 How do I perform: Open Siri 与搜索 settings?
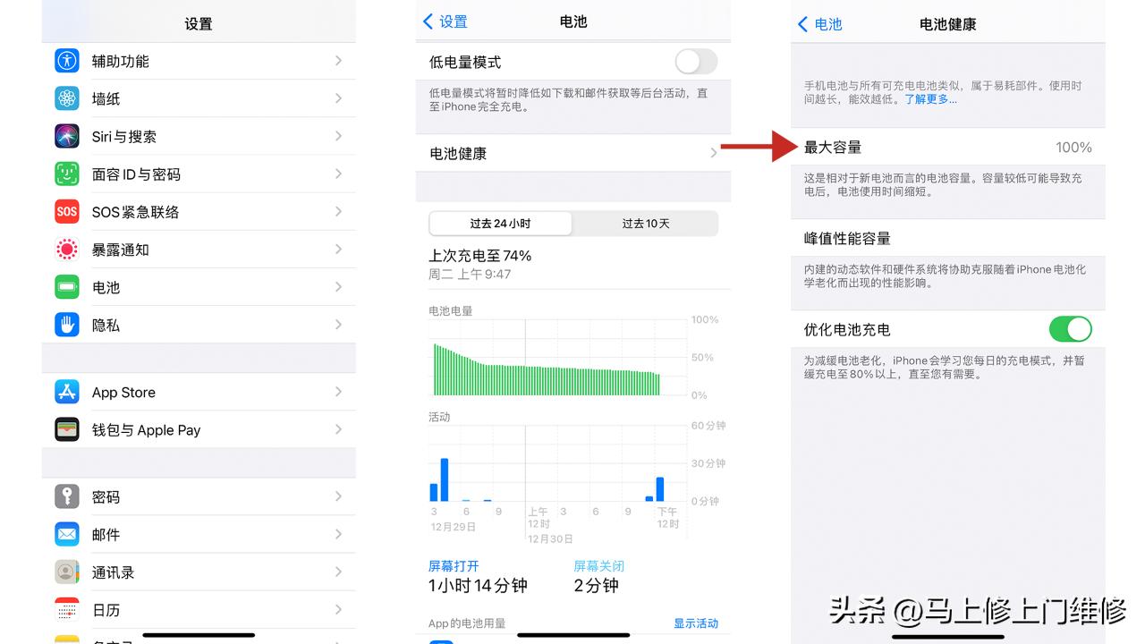66,136
